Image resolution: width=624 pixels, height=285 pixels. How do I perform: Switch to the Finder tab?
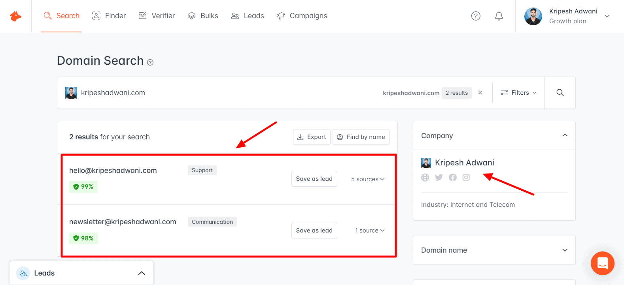(x=109, y=16)
